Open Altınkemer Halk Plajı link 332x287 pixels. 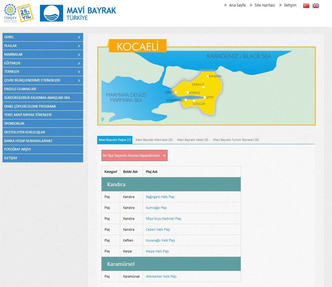161,277
